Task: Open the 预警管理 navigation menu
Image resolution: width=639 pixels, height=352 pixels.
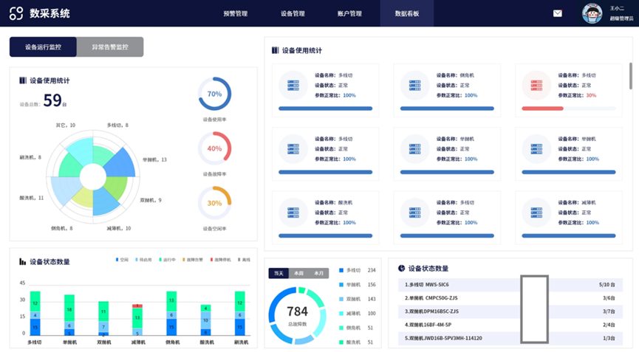Action: pos(236,13)
